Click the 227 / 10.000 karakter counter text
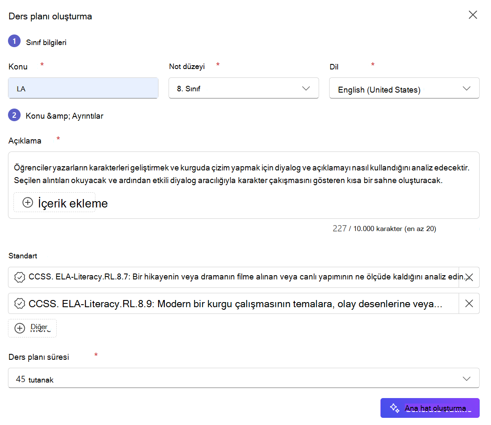 [x=384, y=228]
